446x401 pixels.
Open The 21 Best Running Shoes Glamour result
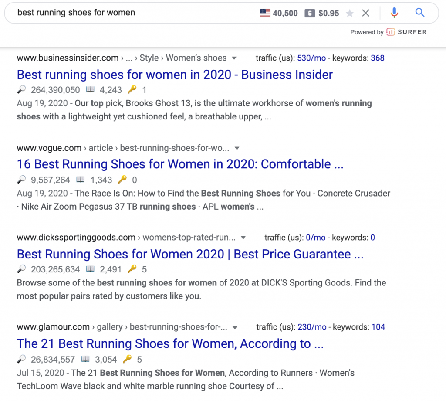(170, 343)
